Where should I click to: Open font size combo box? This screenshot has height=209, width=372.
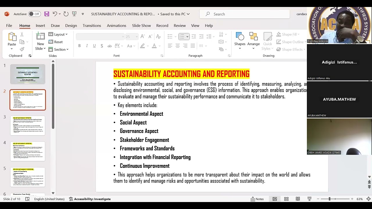[x=132, y=37]
